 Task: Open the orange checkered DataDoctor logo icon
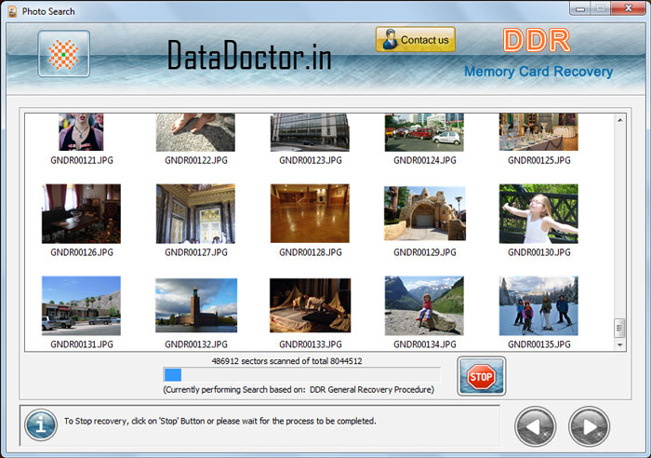[x=63, y=54]
